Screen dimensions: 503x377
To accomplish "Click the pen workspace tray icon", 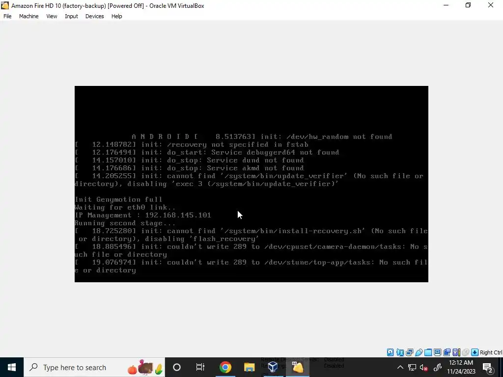I will pos(438,367).
